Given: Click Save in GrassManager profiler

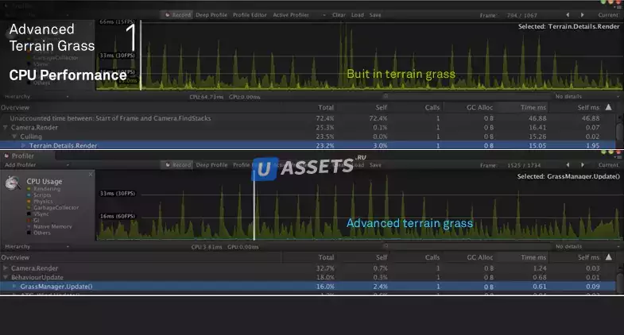Looking at the screenshot, I should click(375, 164).
